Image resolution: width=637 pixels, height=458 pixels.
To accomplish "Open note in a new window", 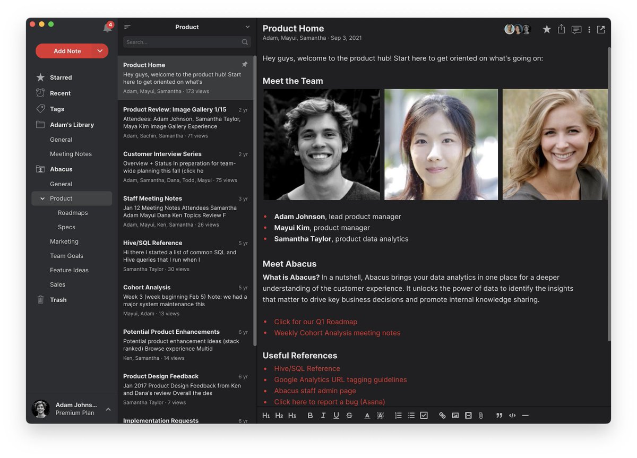I will tap(601, 30).
